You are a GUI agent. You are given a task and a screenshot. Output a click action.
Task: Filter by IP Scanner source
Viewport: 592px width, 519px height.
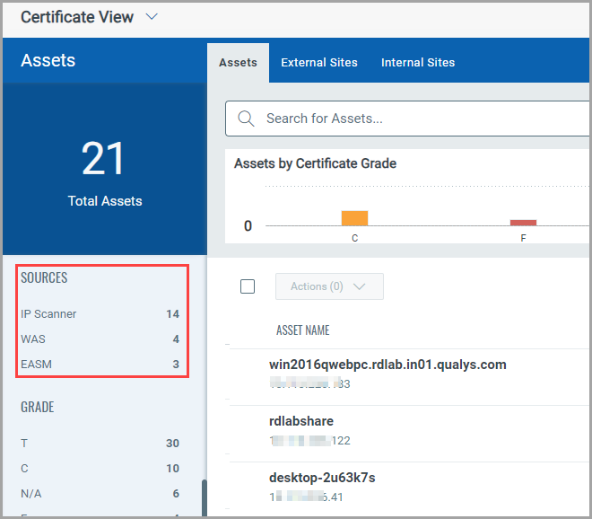click(x=48, y=314)
